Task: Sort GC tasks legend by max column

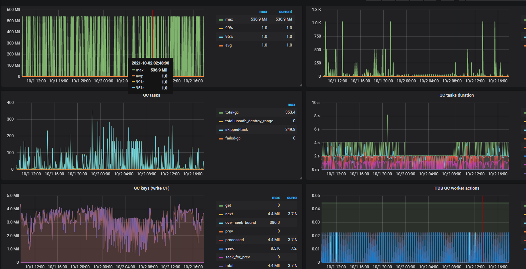Action: click(291, 105)
